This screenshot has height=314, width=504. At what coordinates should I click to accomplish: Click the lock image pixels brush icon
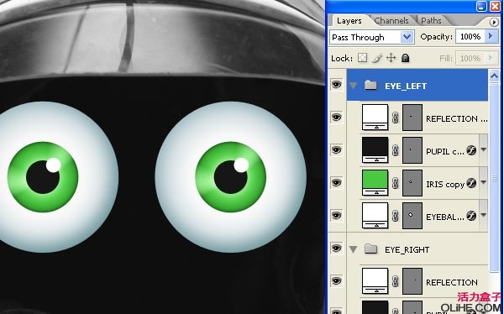[377, 58]
